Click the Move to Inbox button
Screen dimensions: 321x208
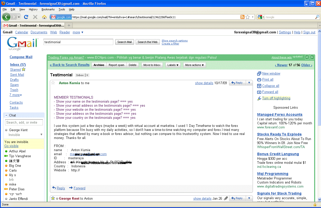152,65
